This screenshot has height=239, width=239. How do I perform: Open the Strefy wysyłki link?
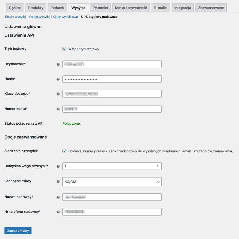(15, 17)
